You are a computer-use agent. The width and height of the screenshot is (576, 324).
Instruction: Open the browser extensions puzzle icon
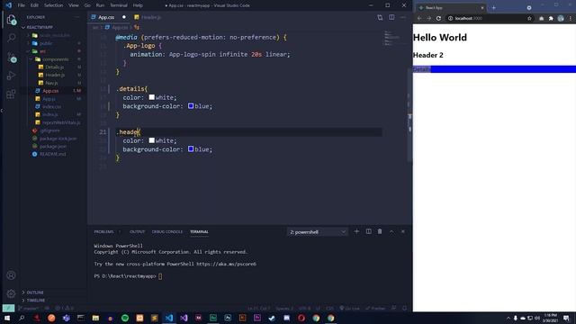click(x=551, y=18)
